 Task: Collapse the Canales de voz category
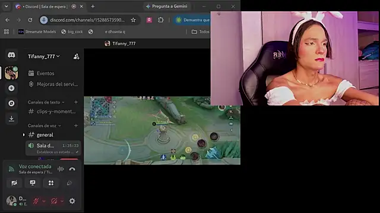pos(45,125)
